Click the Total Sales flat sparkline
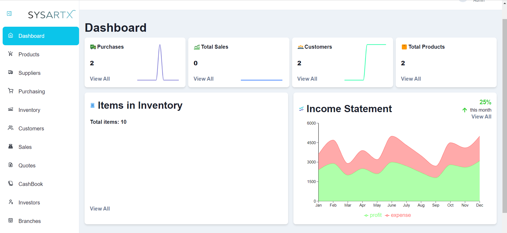Screen dimensions: 507x233 (x=262, y=80)
